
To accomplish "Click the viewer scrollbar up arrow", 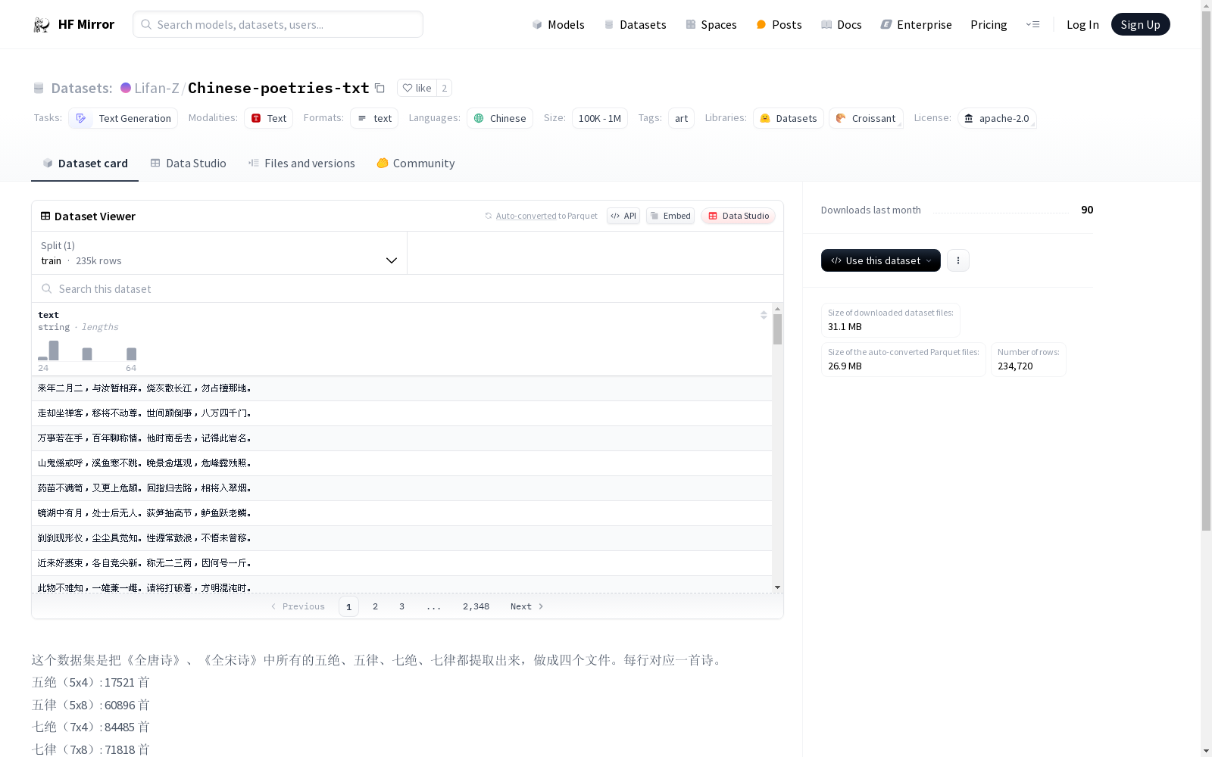I will pyautogui.click(x=777, y=309).
